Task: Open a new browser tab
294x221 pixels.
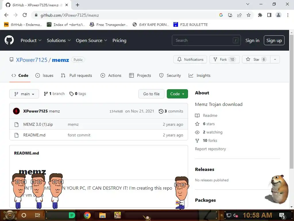Action: tap(78, 5)
